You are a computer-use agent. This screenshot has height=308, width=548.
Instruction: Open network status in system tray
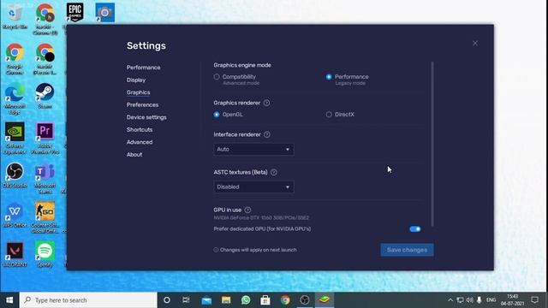coord(461,300)
